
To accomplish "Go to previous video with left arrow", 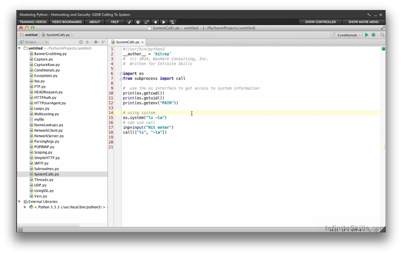I will (155, 22).
